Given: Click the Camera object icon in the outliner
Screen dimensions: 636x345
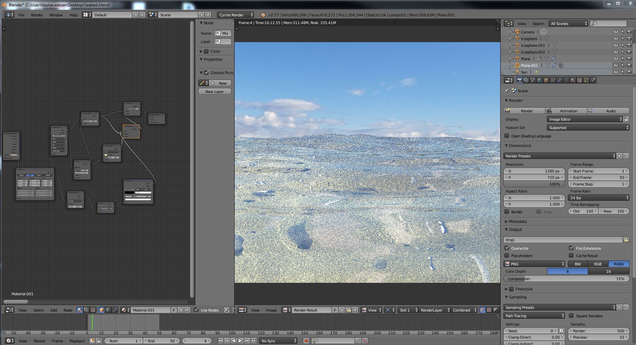Looking at the screenshot, I should (517, 32).
